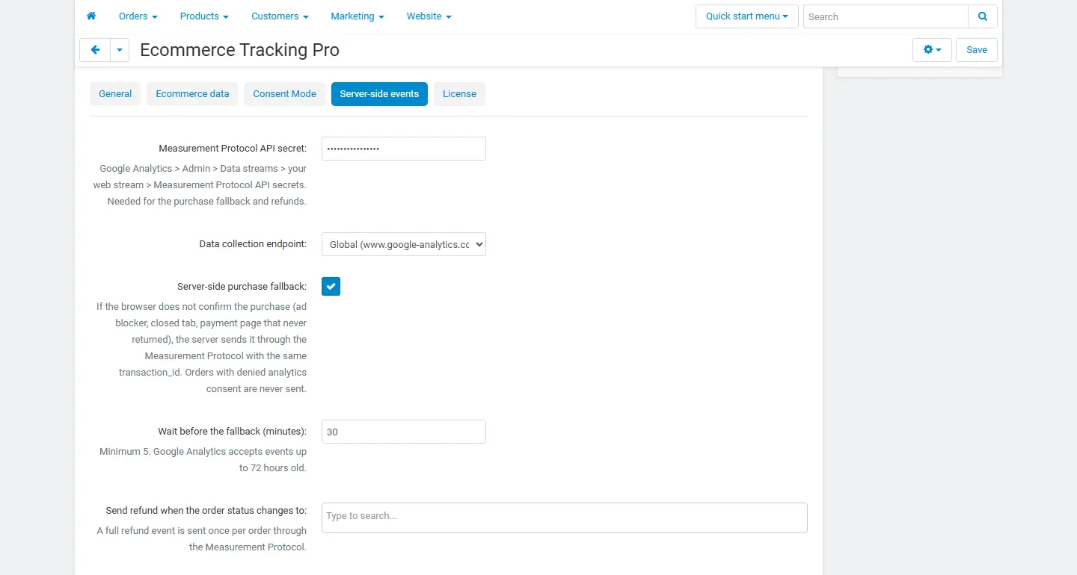The height and width of the screenshot is (575, 1077).
Task: Click the 'Server-side purchase fallback:' label
Action: point(242,287)
